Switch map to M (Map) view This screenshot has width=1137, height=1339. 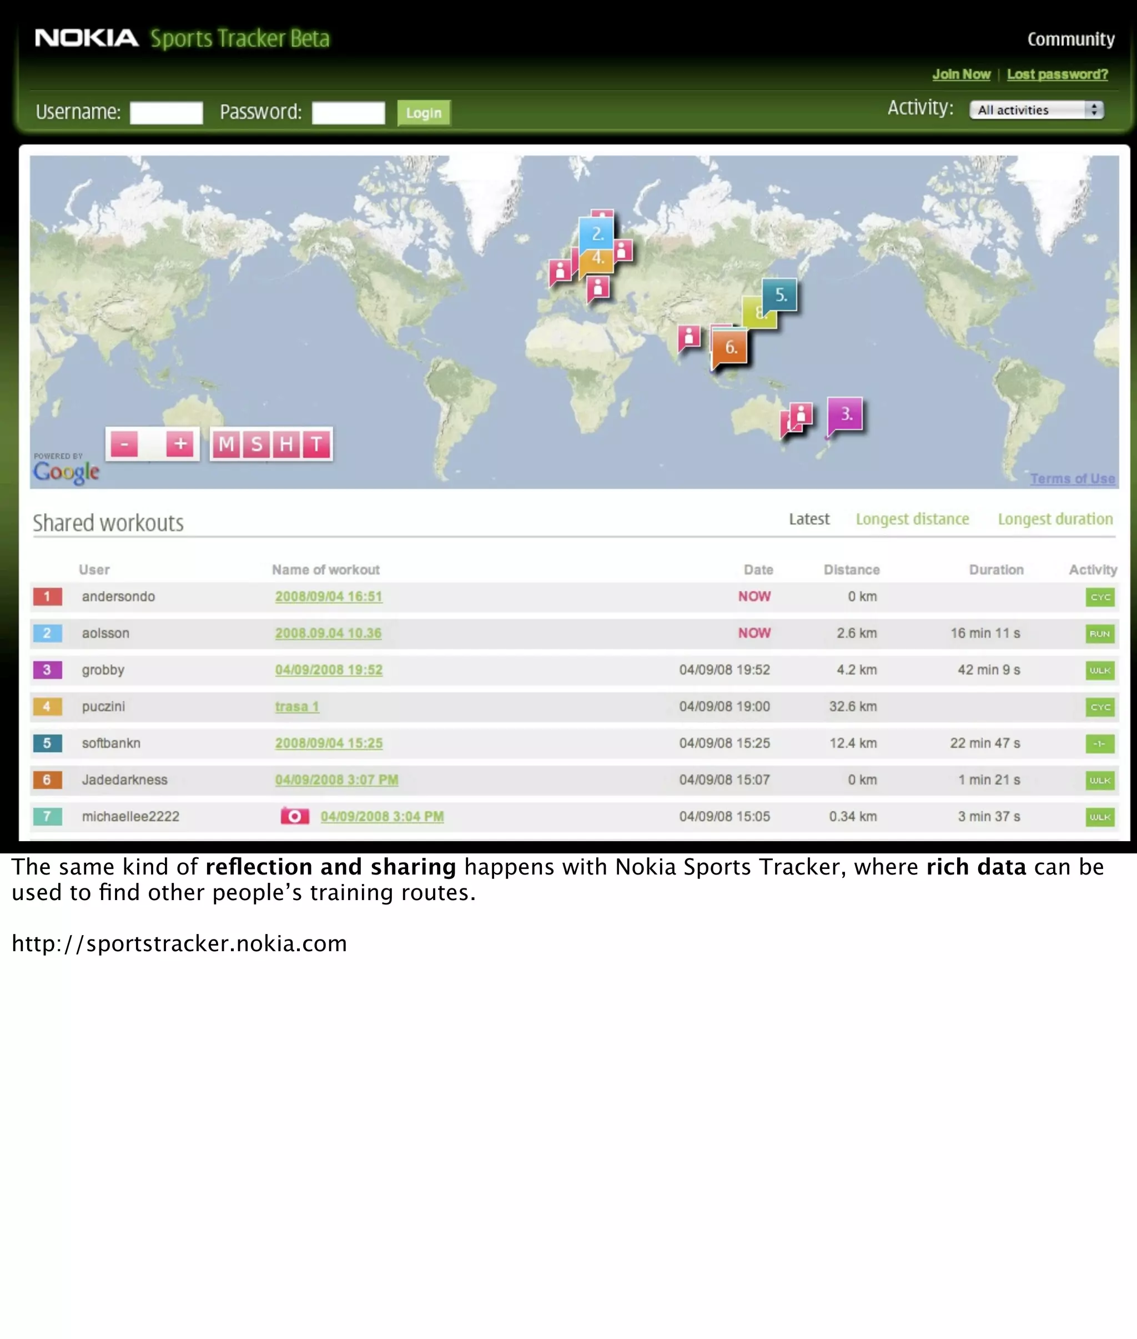coord(227,444)
